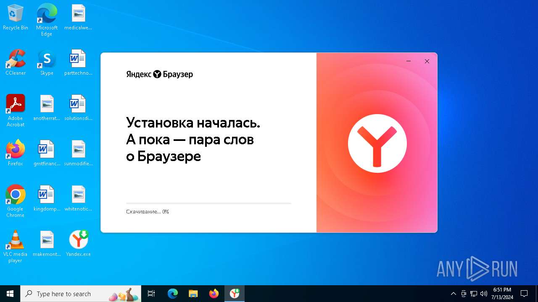The width and height of the screenshot is (538, 302).
Task: Launch Skype desktop shortcut
Action: coord(47,62)
